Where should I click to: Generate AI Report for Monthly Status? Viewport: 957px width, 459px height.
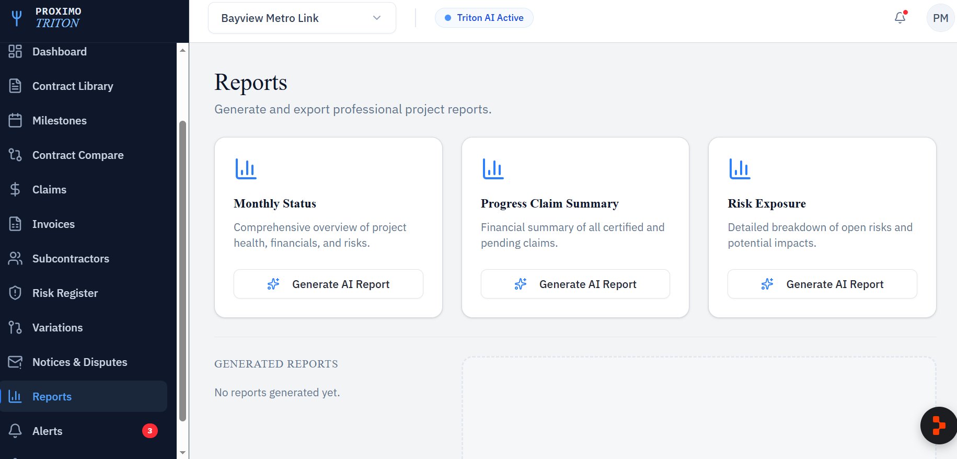pos(328,284)
